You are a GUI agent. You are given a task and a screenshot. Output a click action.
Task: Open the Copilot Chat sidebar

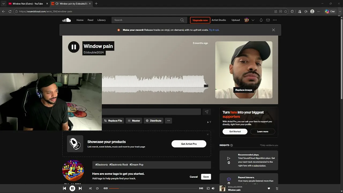click(x=330, y=12)
